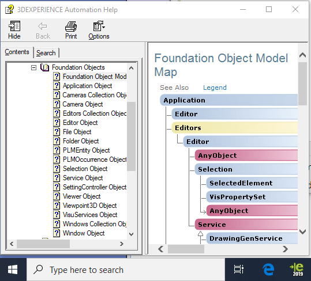Click the topic pane scroll right arrow
This screenshot has height=281, width=311.
(x=285, y=249)
